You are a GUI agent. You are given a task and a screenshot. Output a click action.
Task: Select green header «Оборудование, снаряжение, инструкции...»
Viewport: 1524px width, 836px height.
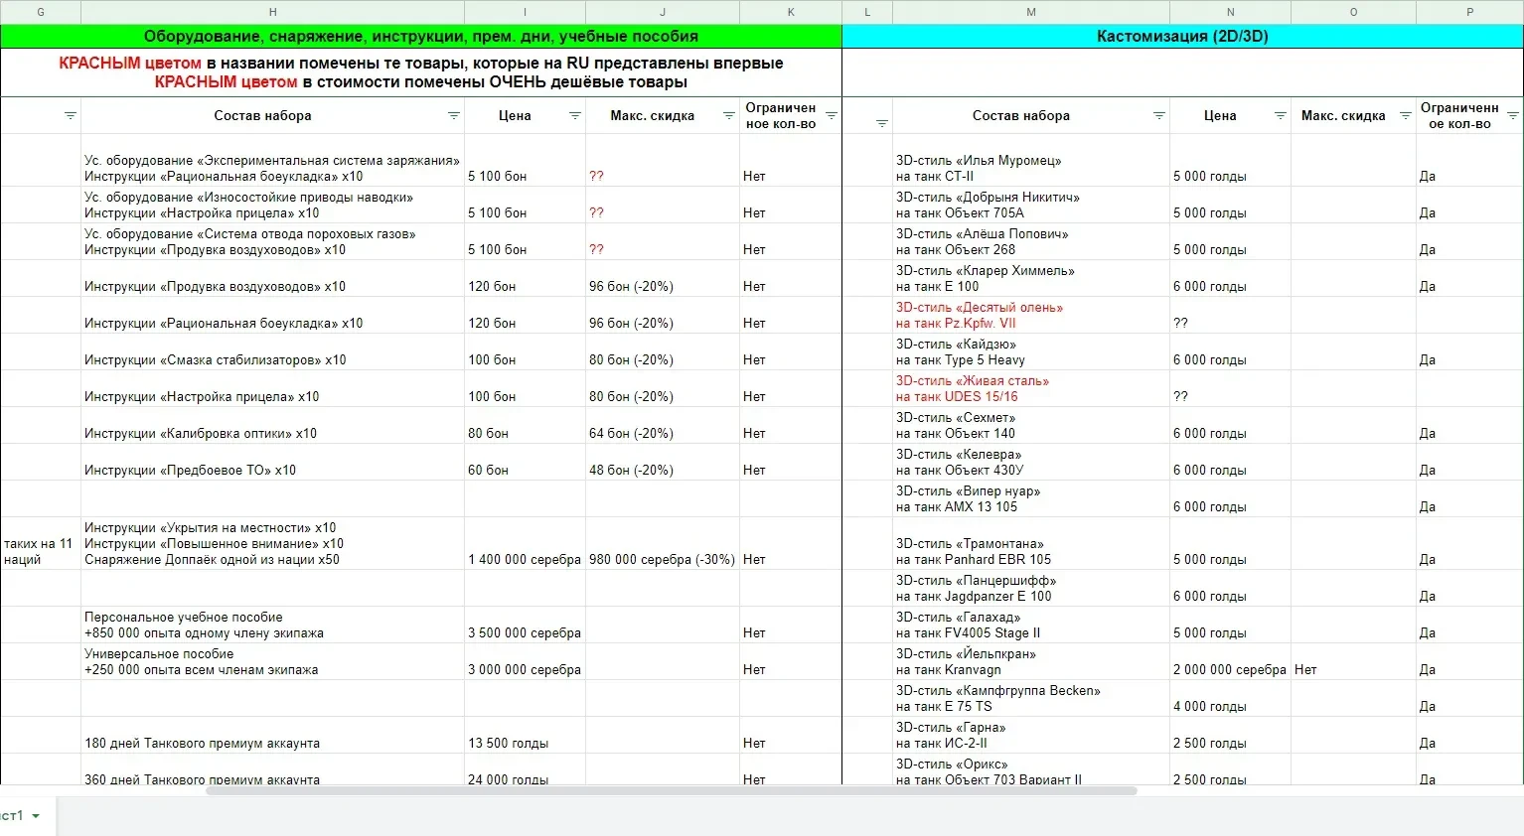(x=421, y=37)
